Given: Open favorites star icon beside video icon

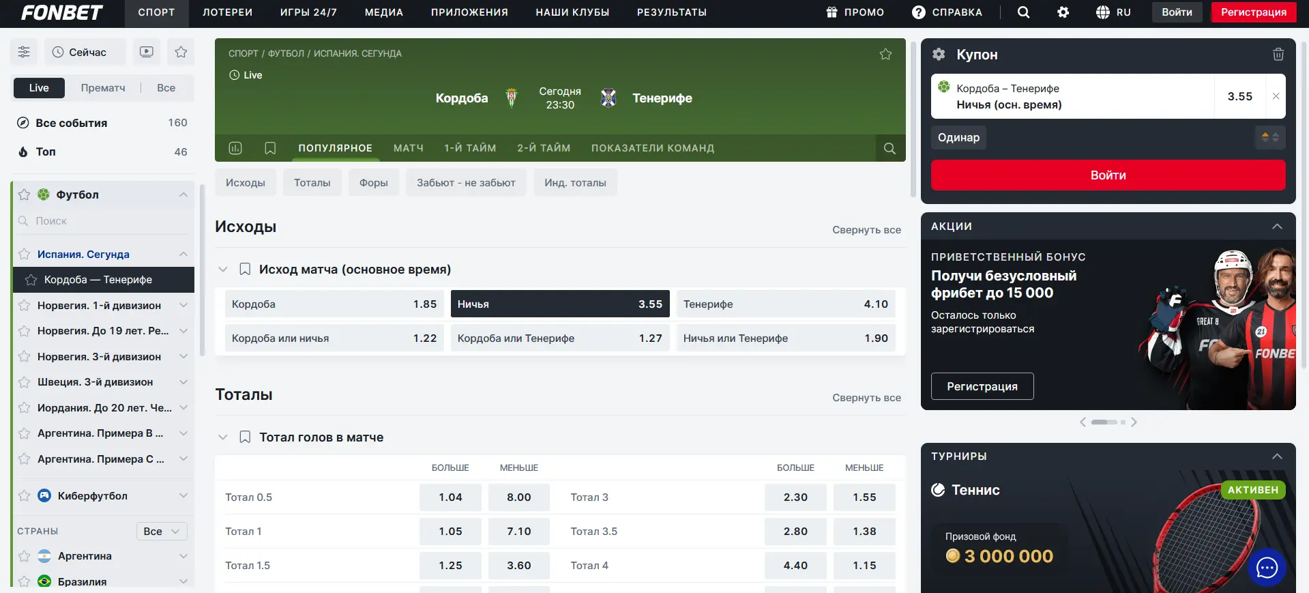Looking at the screenshot, I should coord(181,52).
